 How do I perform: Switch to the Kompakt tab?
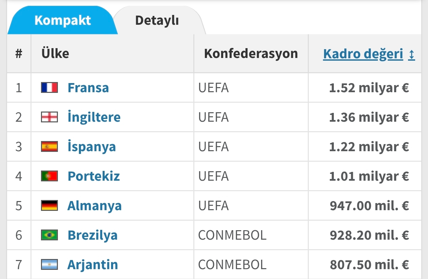tap(63, 20)
